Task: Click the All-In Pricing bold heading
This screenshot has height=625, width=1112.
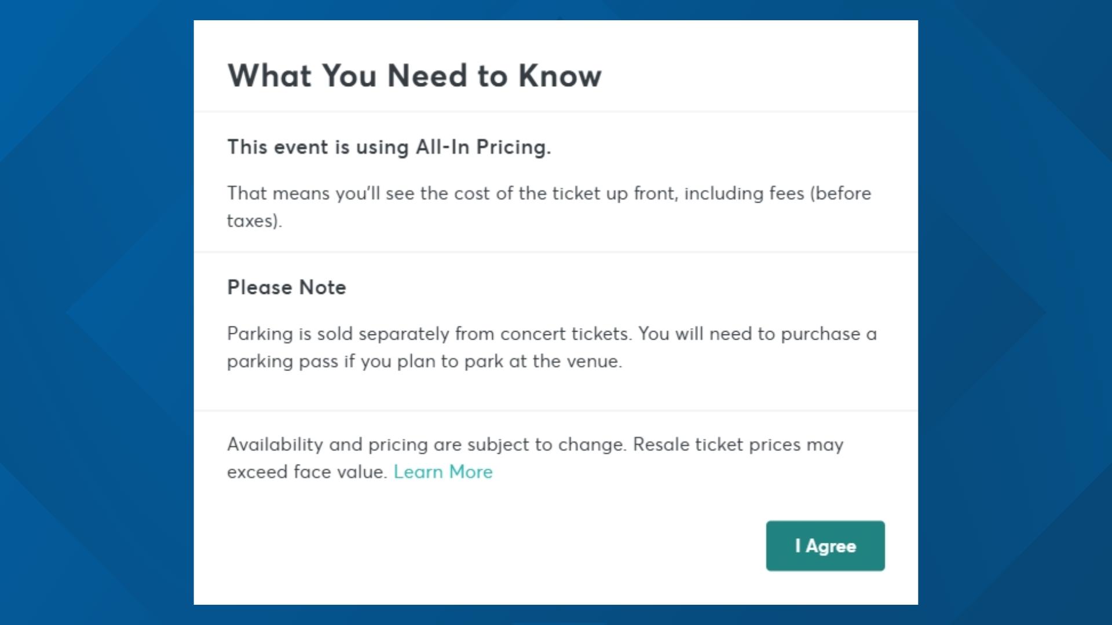Action: click(389, 147)
